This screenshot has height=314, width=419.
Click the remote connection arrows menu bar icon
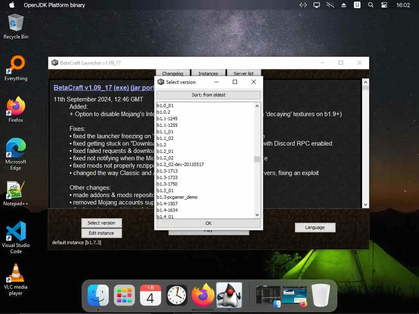click(x=303, y=5)
